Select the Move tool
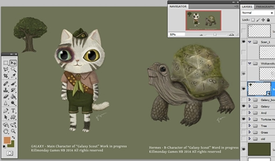The width and height of the screenshot is (275, 161). 13,63
